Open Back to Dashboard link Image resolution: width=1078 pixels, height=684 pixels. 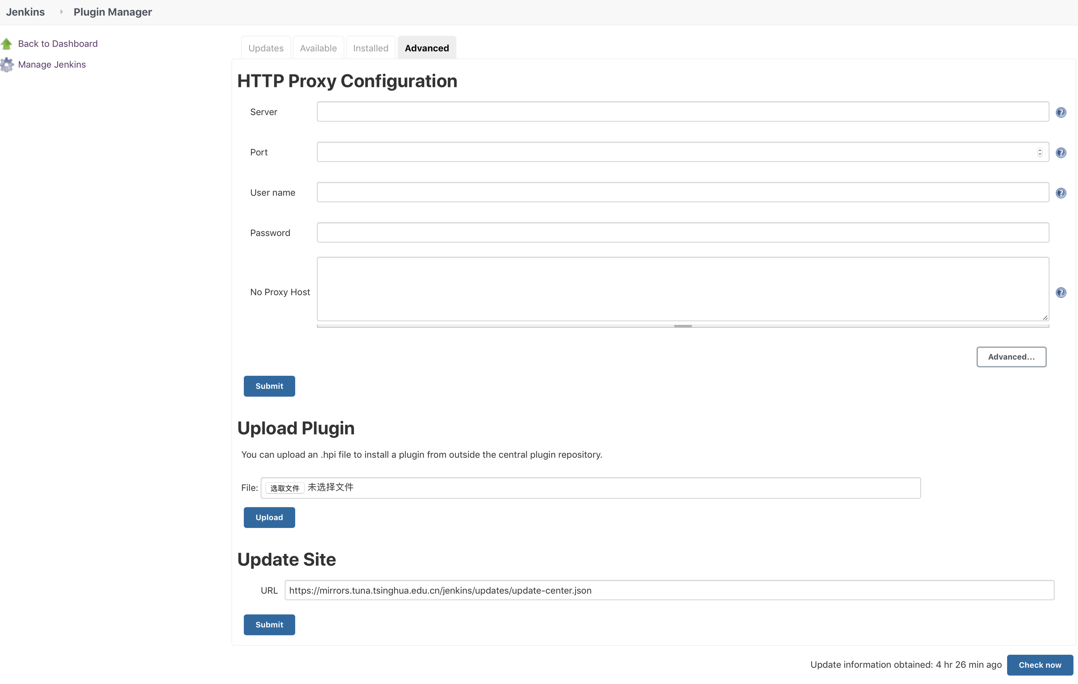(58, 44)
